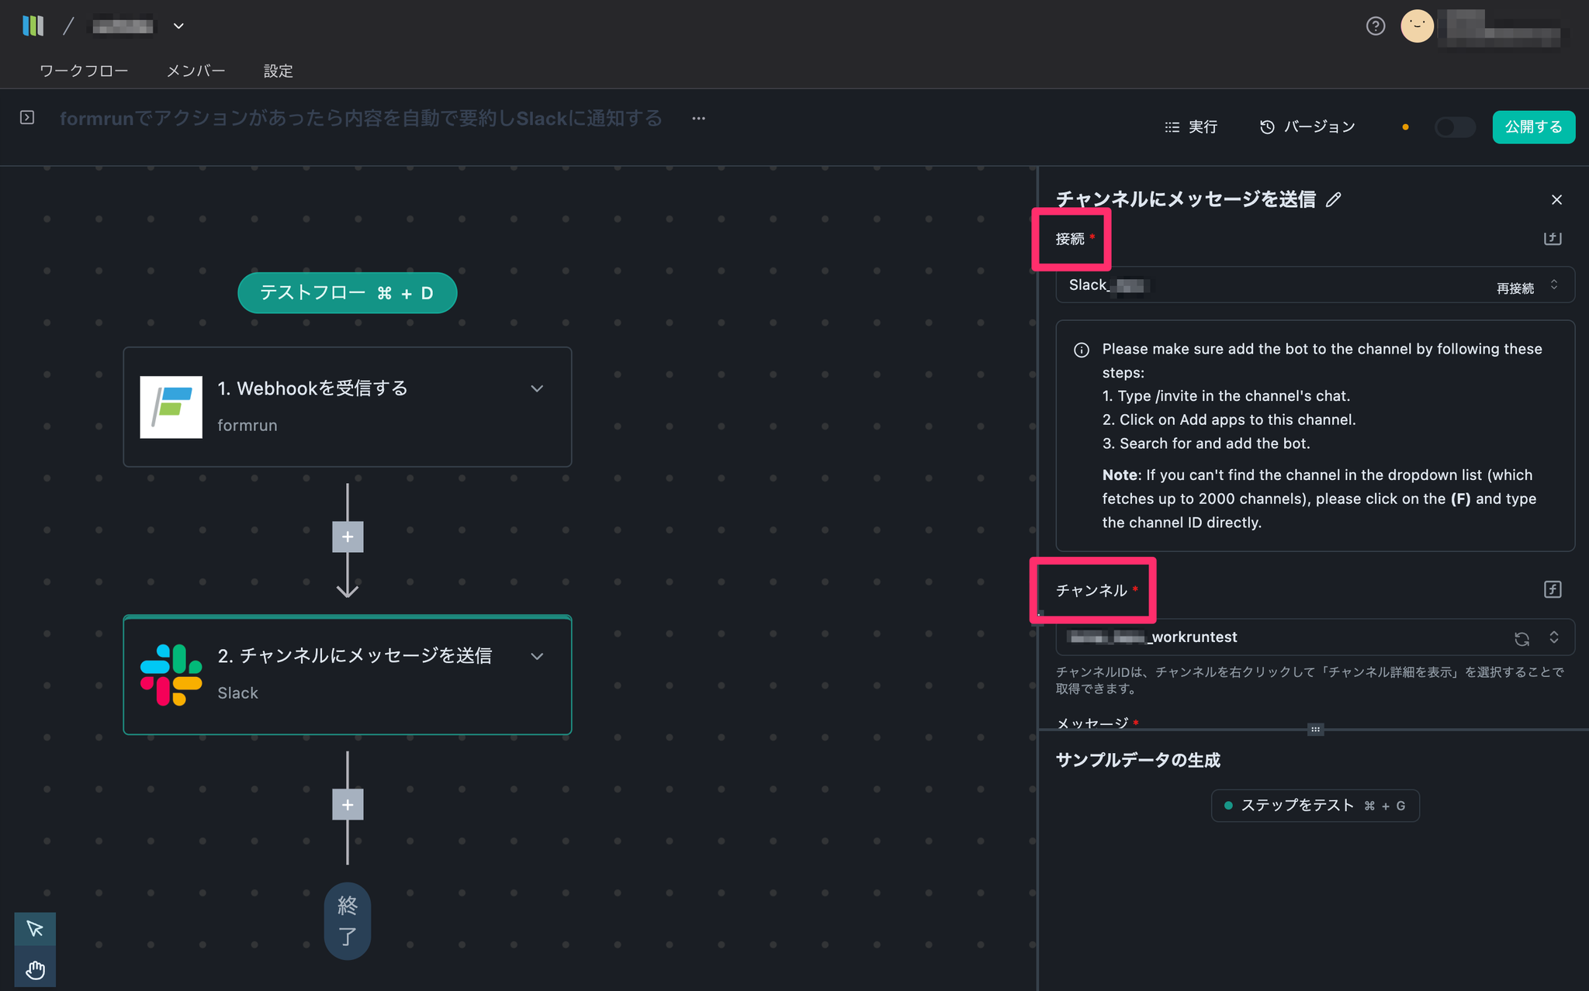Click the pencil icon to rename step
Image resolution: width=1589 pixels, height=991 pixels.
point(1334,200)
